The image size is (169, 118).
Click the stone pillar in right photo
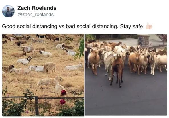143,41
